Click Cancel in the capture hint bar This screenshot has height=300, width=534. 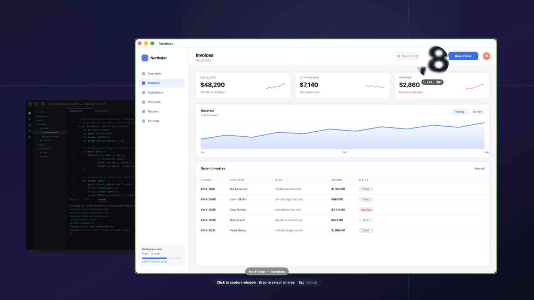click(311, 283)
